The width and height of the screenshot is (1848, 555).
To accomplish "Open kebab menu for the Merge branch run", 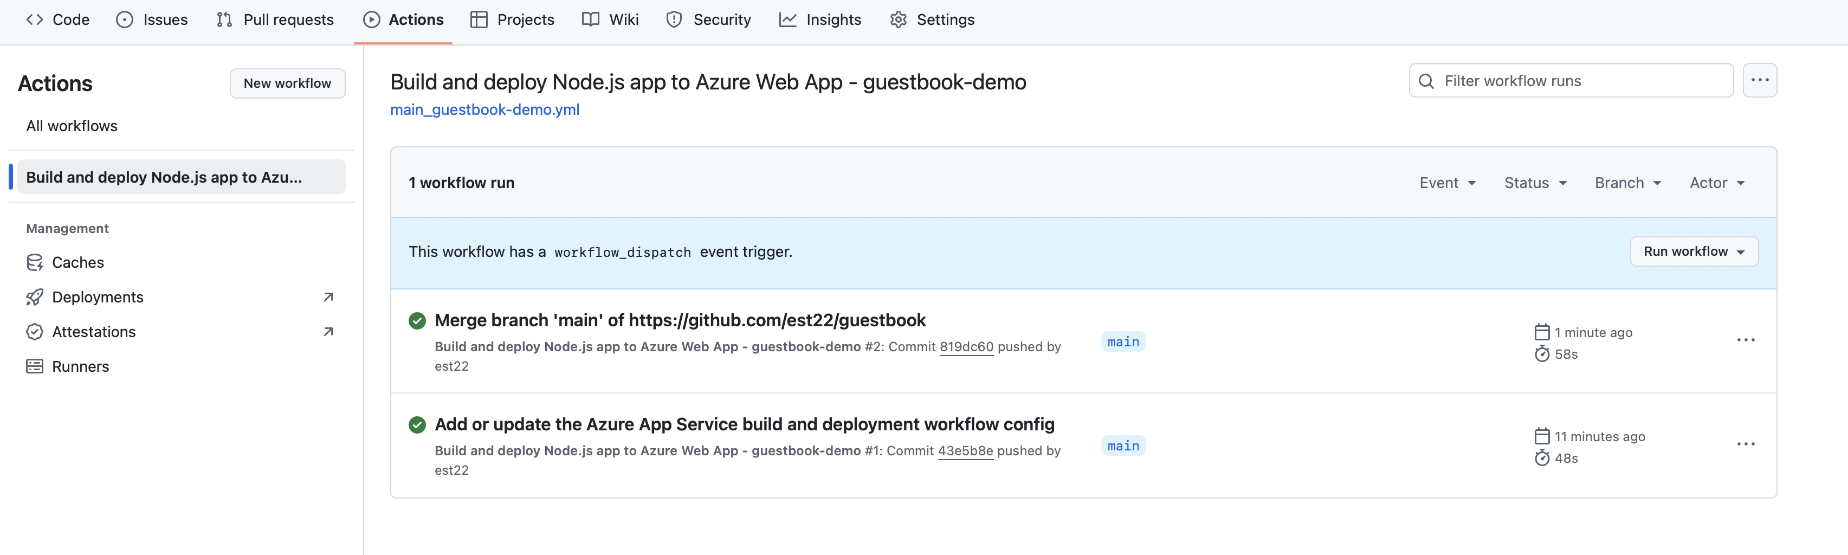I will click(1746, 340).
